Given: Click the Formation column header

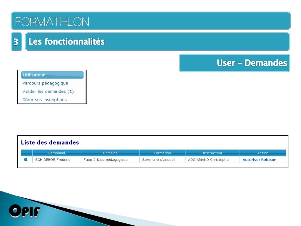Looking at the screenshot, I should (x=162, y=153).
